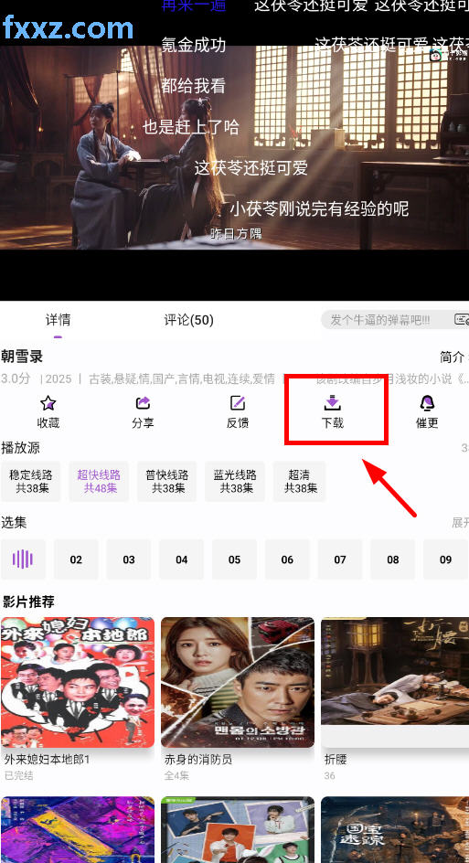The image size is (469, 863).
Task: Select 普快线路 playback source
Action: point(166,482)
